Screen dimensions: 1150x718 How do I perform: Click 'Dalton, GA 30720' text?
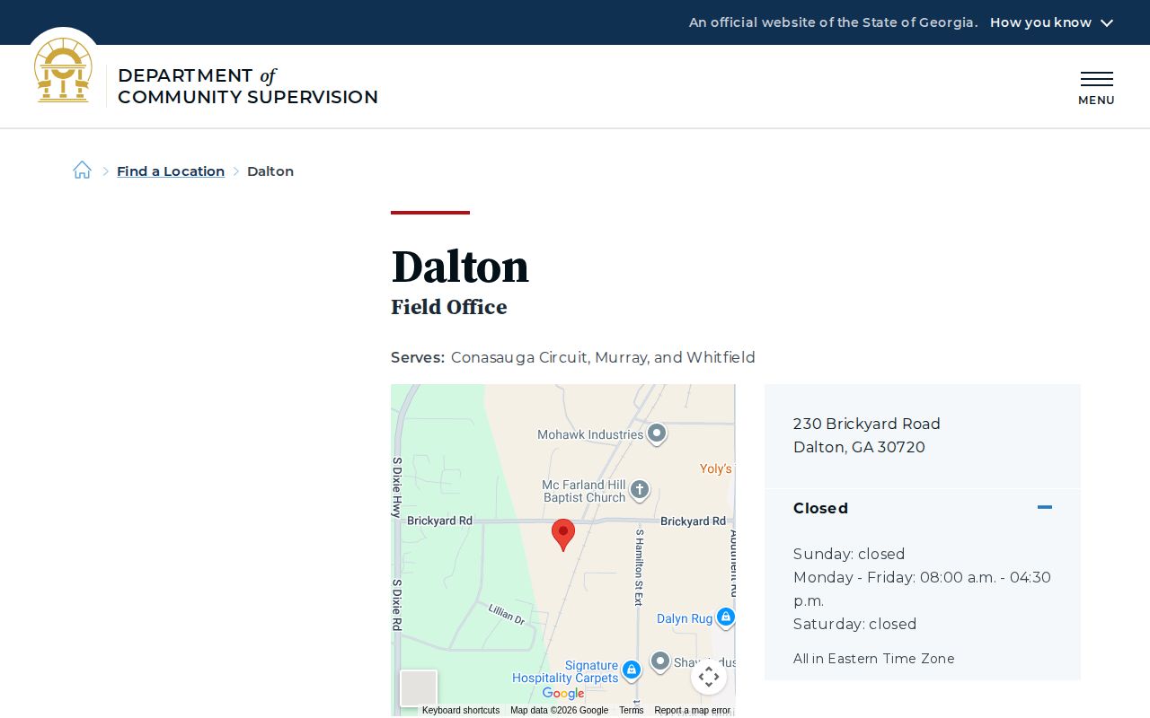(859, 447)
